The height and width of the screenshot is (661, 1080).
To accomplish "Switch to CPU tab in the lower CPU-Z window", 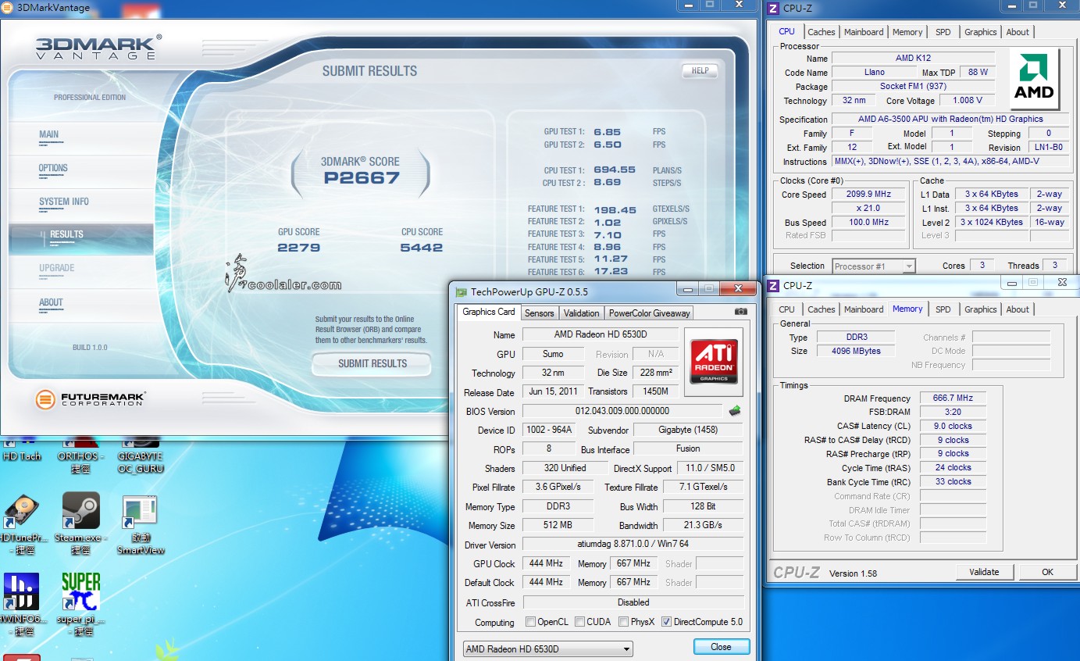I will [787, 309].
